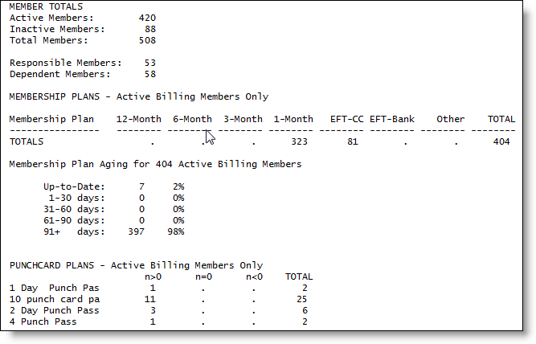The image size is (536, 344).
Task: Select the Dependent Members value 58
Action: coord(149,73)
